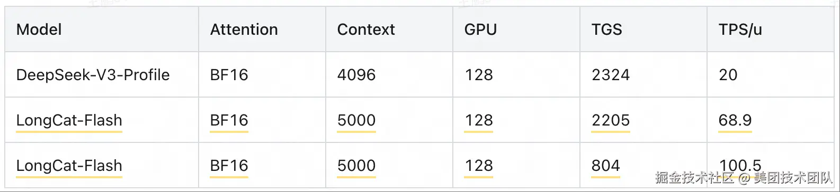Select the 100.5 TPS/u value
Image resolution: width=840 pixels, height=192 pixels.
(740, 165)
